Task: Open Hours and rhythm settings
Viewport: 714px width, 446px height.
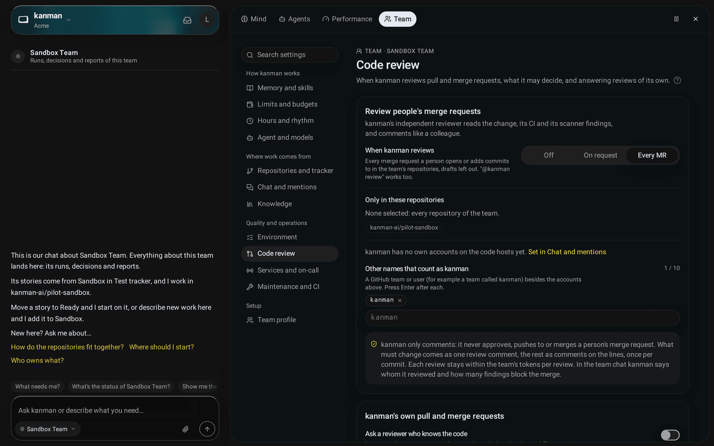Action: 290,120
